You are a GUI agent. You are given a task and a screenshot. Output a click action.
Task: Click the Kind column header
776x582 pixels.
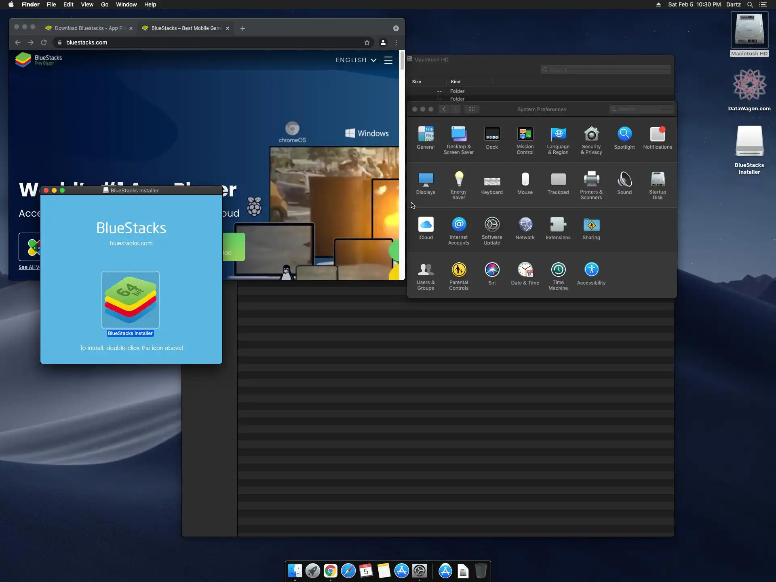click(x=456, y=82)
